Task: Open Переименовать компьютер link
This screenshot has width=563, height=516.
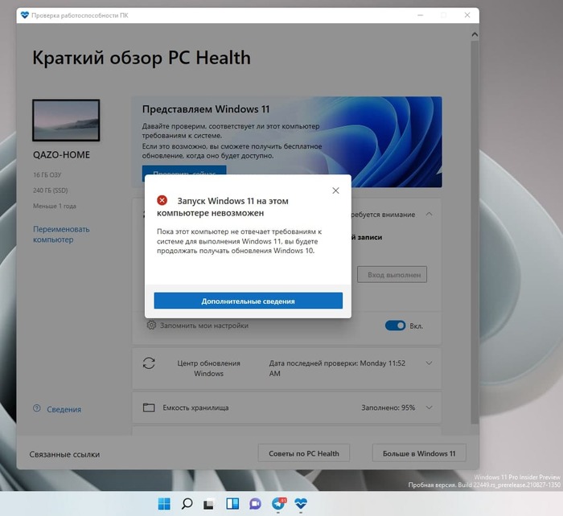Action: [61, 235]
